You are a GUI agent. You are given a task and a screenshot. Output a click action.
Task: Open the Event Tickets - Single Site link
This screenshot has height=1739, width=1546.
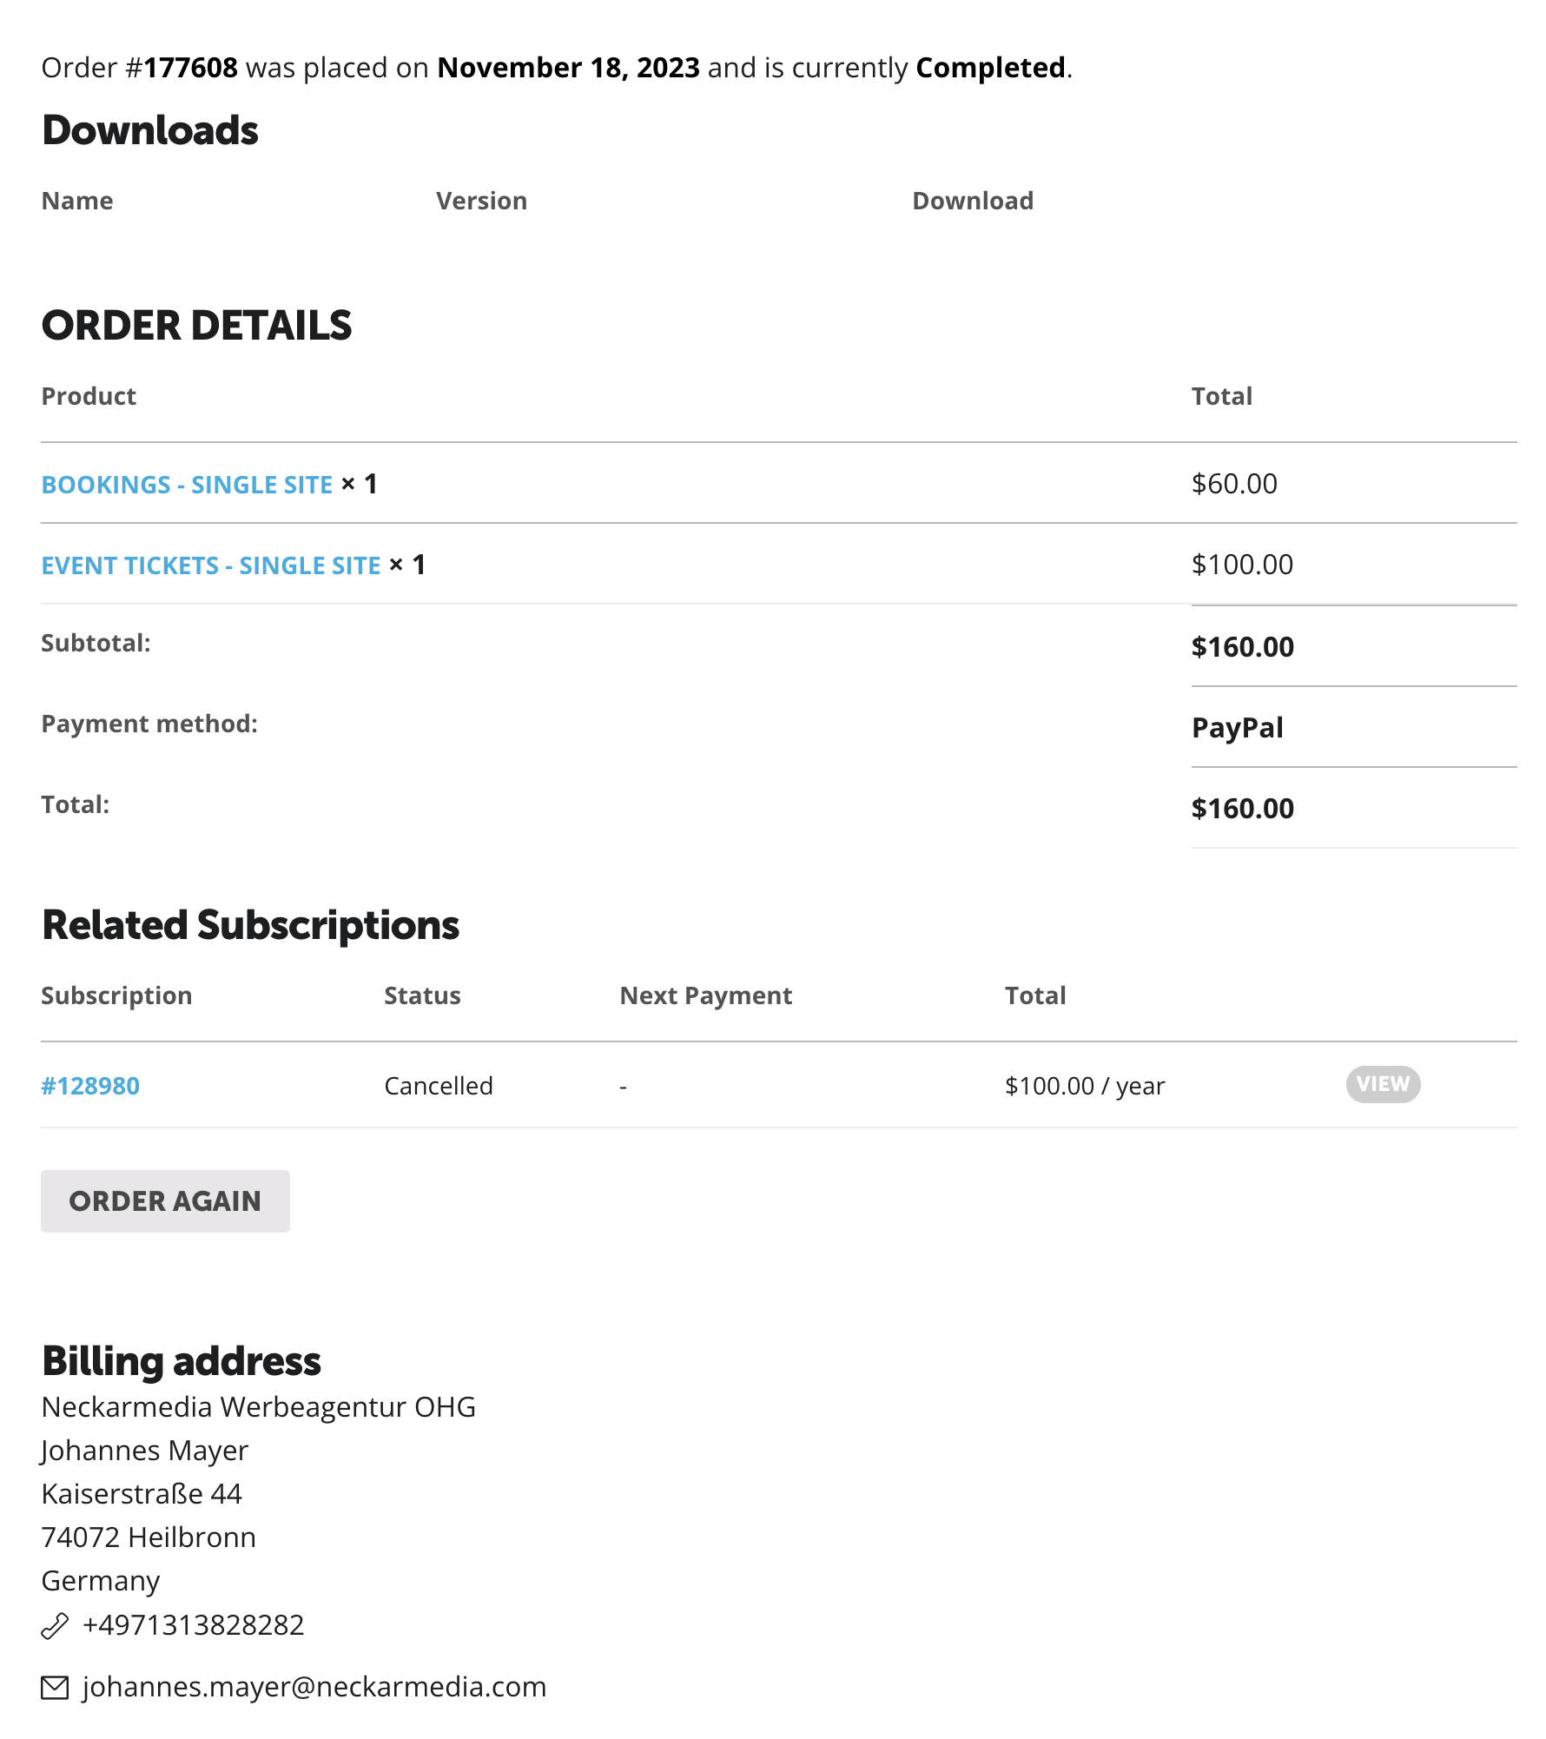click(211, 565)
